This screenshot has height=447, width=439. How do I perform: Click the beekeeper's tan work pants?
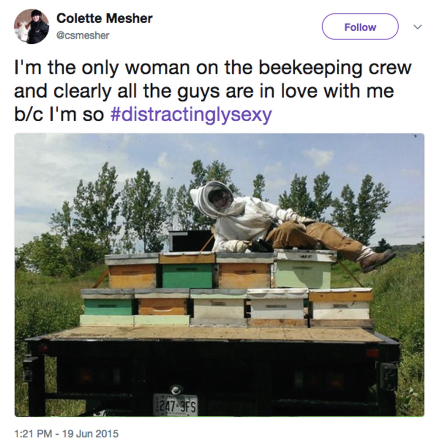click(313, 238)
